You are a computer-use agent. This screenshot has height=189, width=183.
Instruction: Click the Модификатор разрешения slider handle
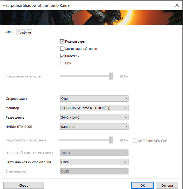pos(111,140)
